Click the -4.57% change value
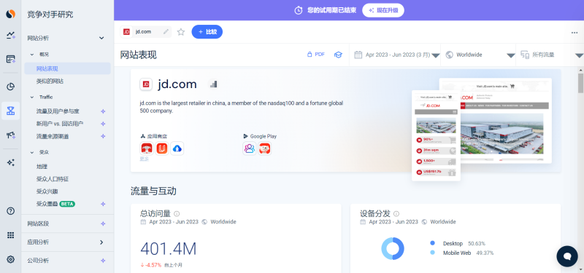584x273 pixels. 151,265
